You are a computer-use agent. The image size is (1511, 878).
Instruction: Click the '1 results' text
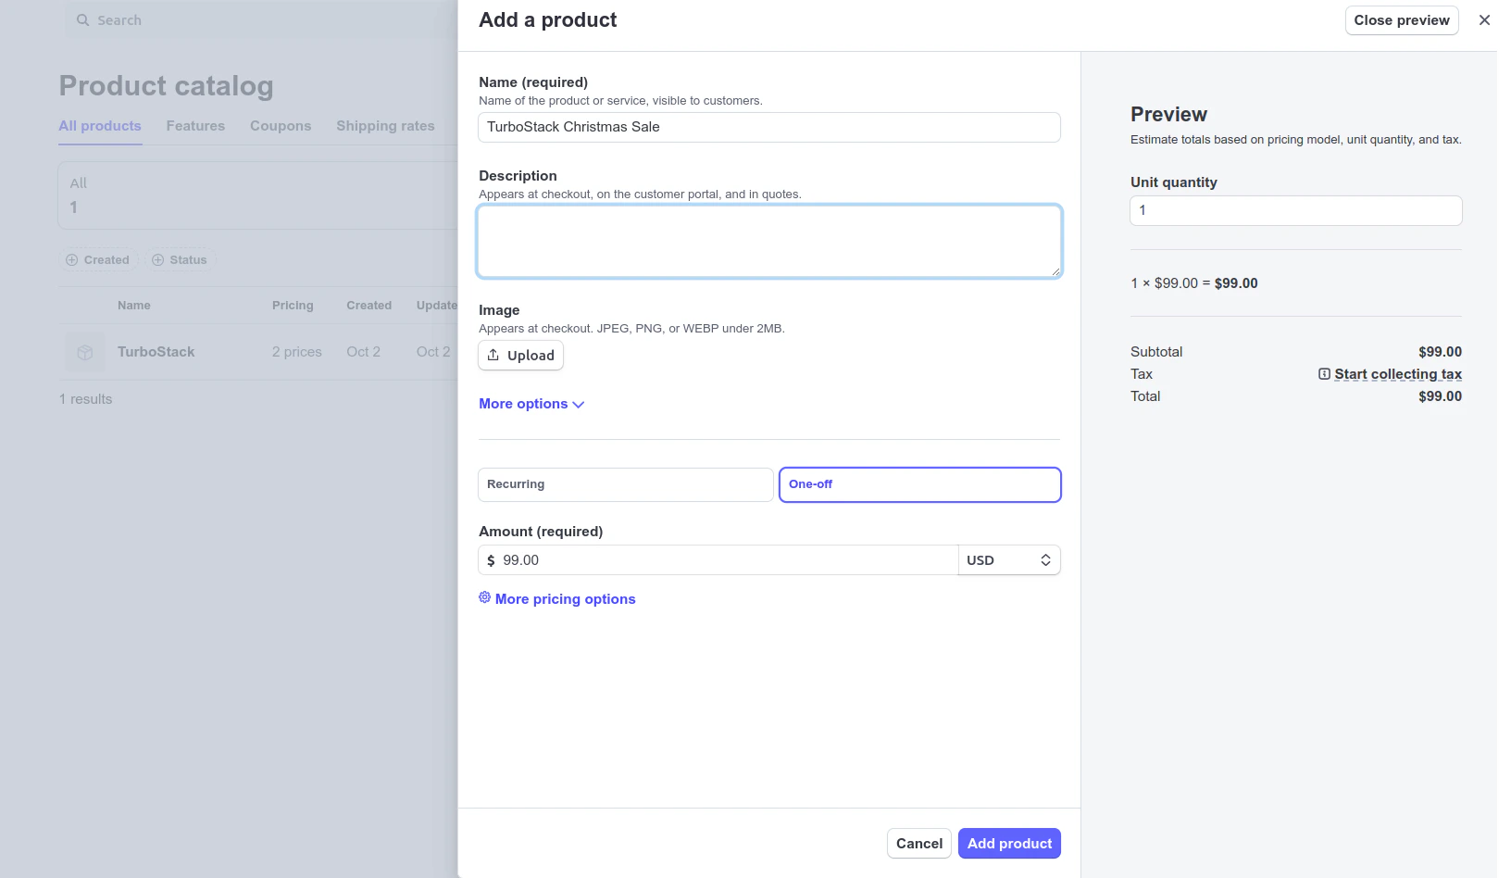click(86, 399)
